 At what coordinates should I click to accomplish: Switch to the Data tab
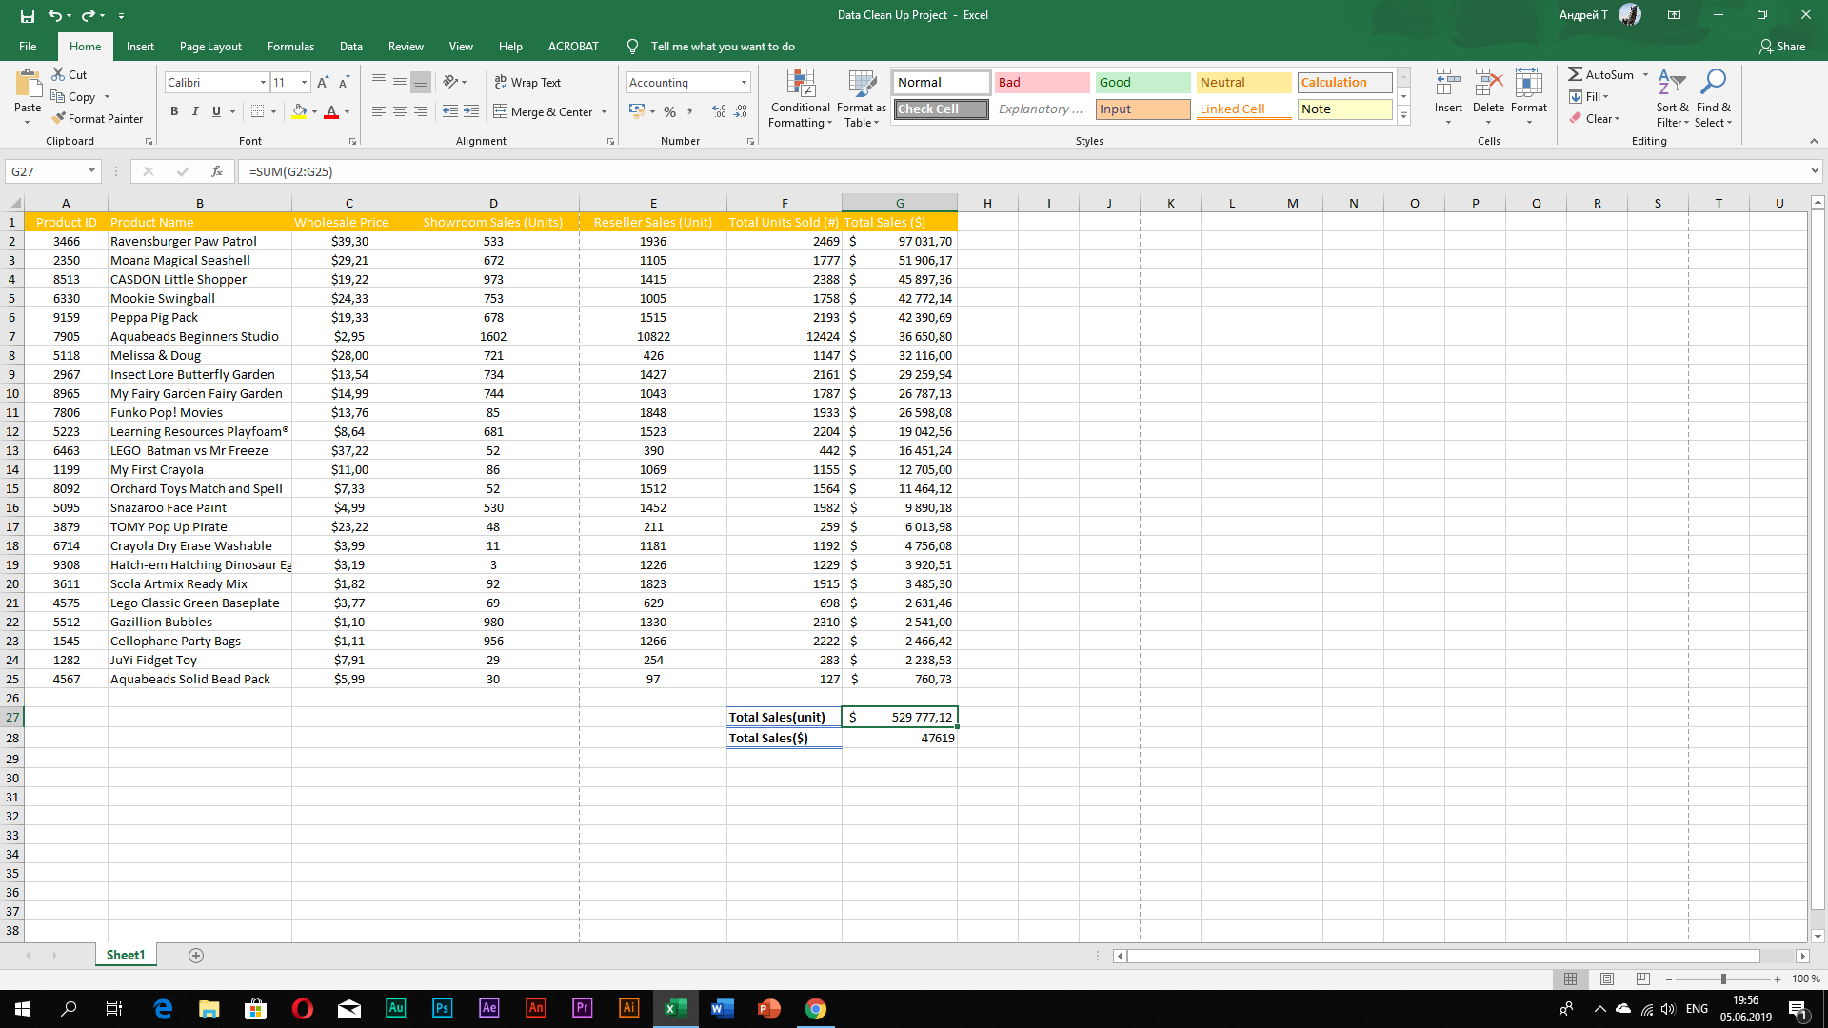coord(351,46)
